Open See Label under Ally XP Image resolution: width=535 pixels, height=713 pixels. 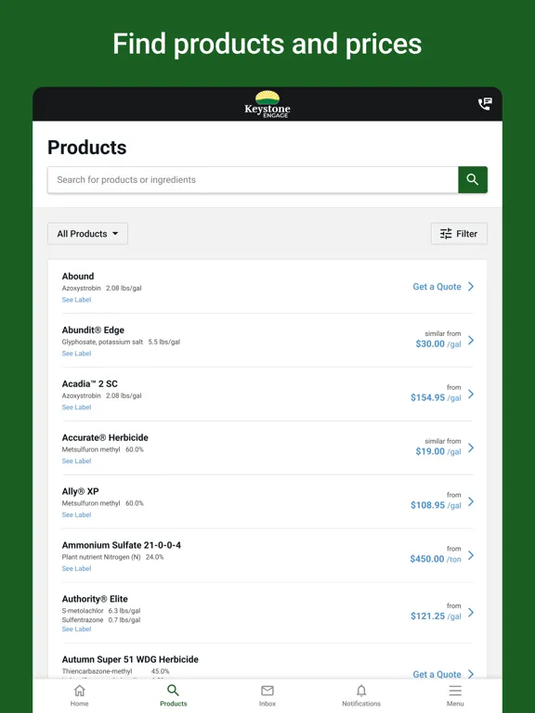click(76, 514)
